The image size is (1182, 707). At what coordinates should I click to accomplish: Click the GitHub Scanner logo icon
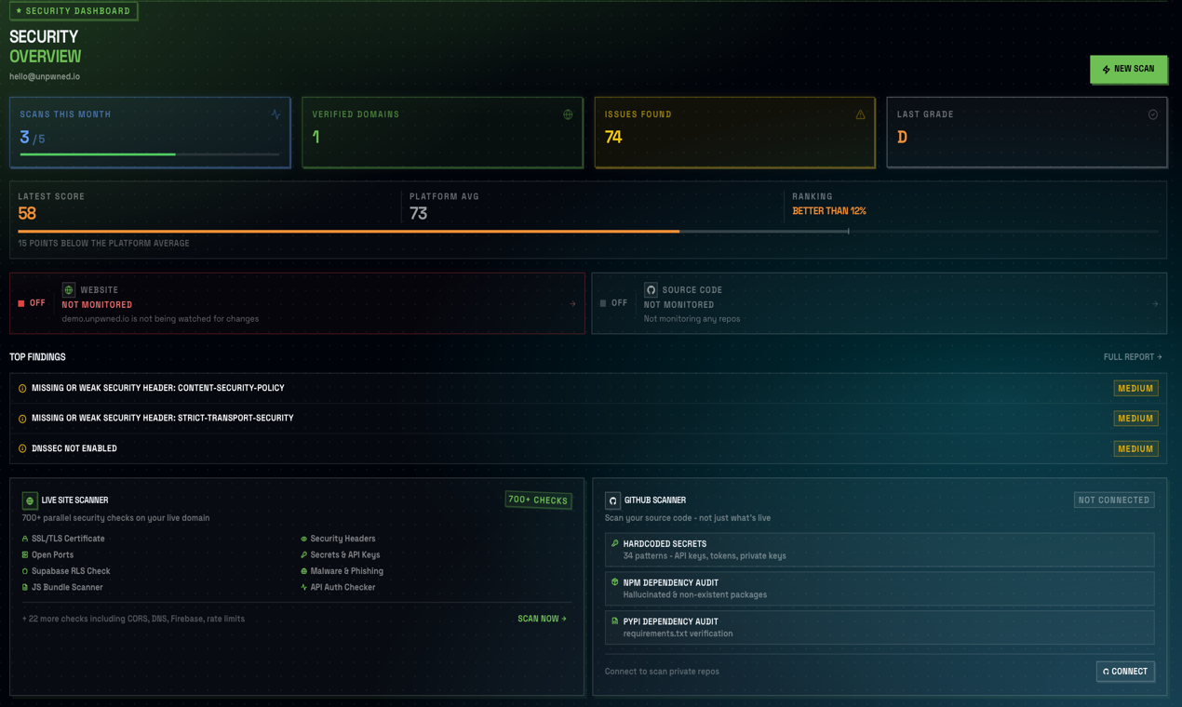click(x=612, y=500)
